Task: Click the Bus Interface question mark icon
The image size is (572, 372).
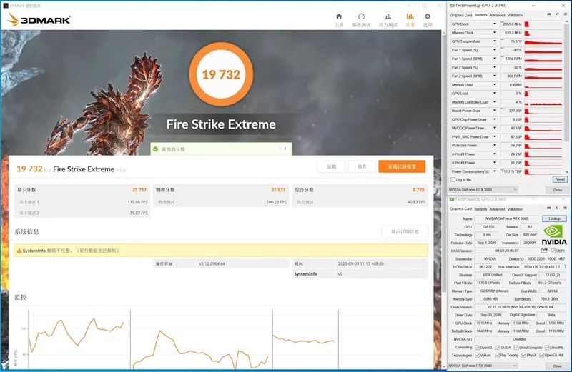Action: point(565,267)
